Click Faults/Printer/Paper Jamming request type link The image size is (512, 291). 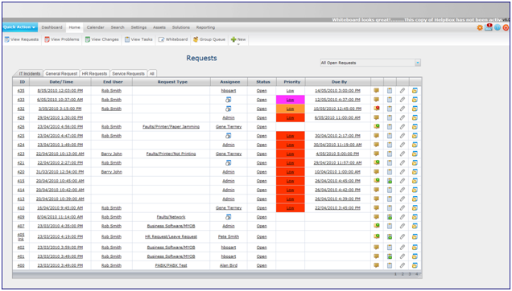pos(171,127)
